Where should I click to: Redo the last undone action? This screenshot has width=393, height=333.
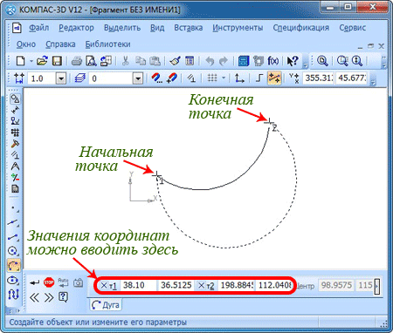pos(224,61)
